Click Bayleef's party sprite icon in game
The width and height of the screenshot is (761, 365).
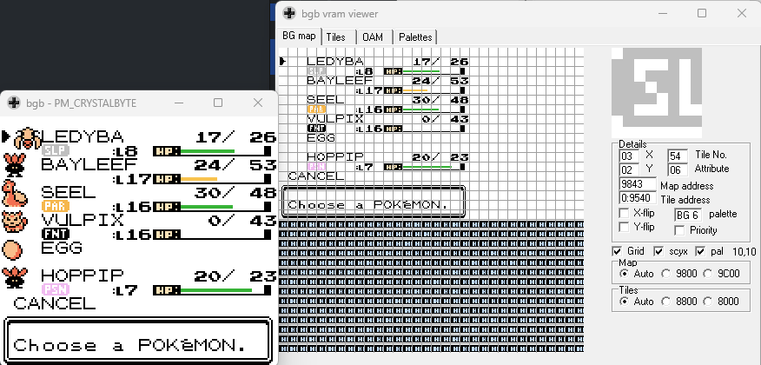(15, 165)
